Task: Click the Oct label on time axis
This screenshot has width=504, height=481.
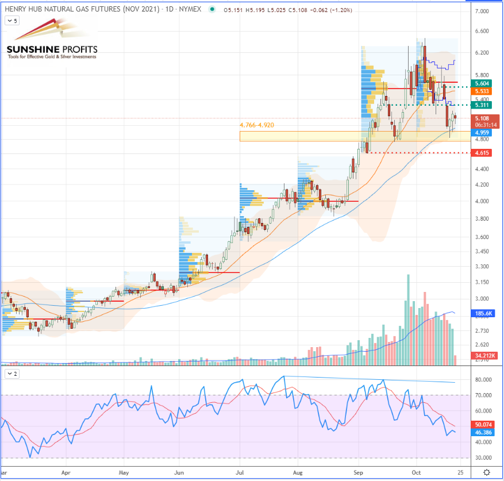Action: [416, 472]
